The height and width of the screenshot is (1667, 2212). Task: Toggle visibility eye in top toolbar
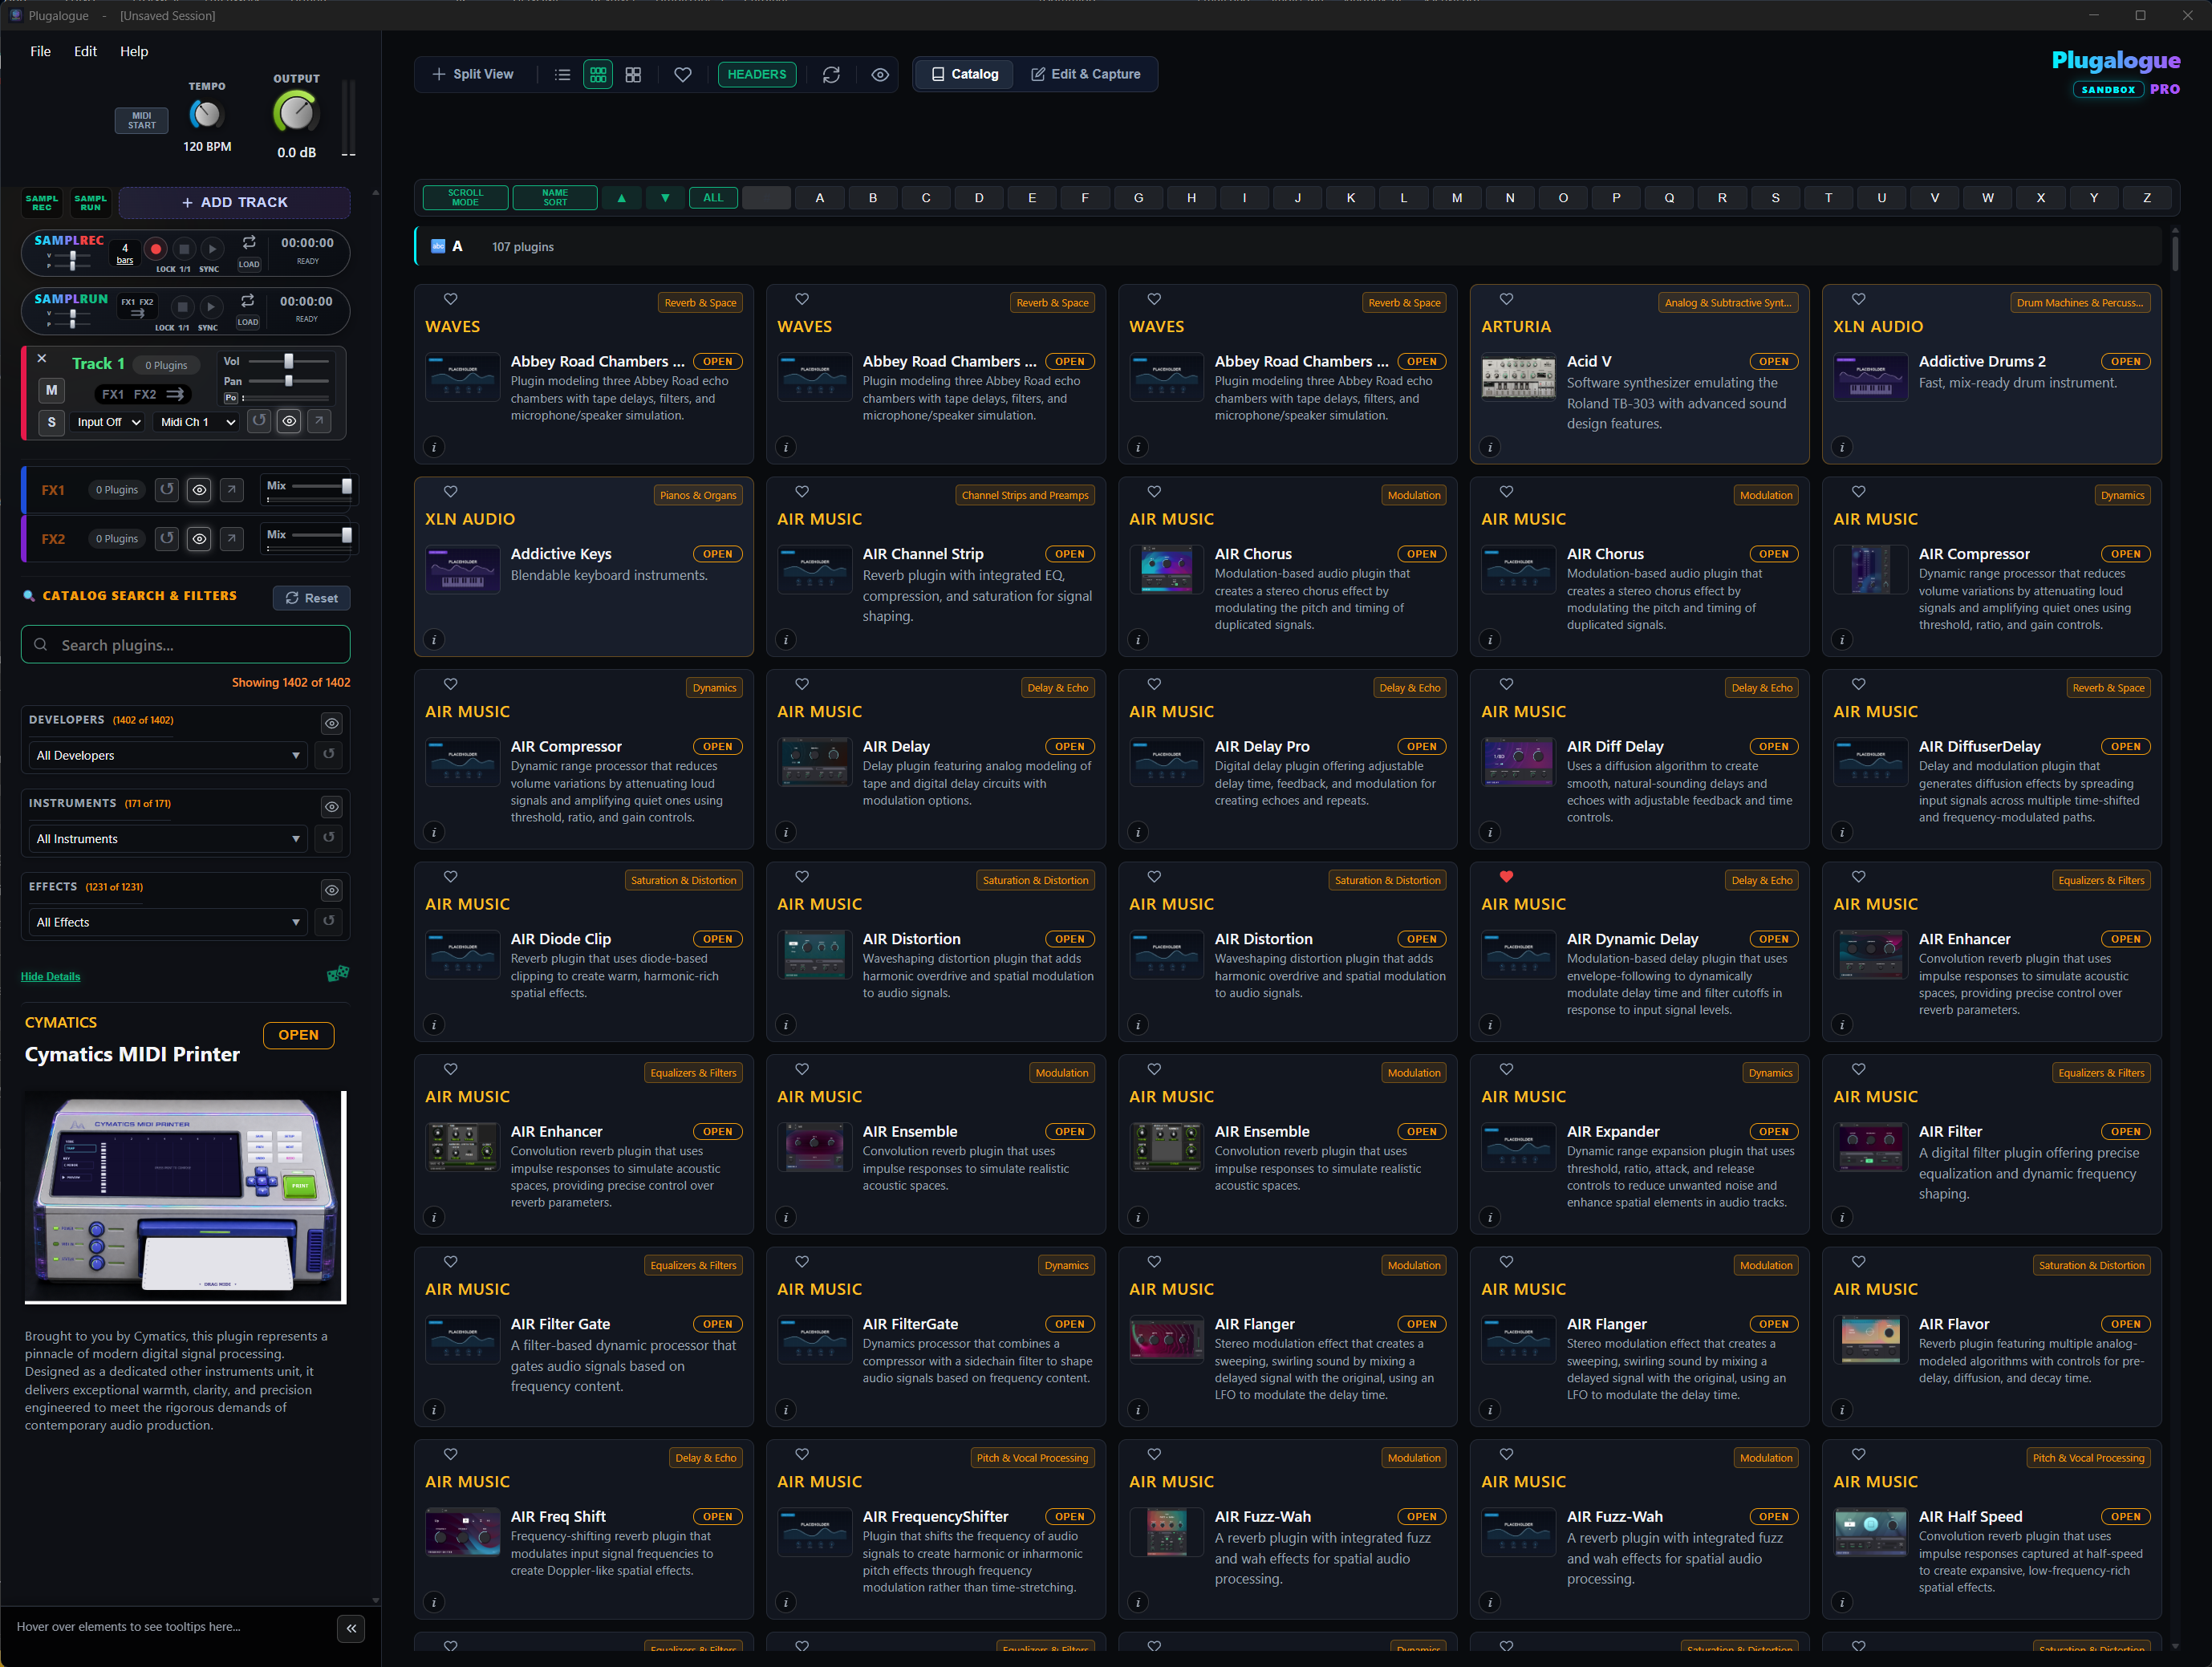tap(880, 75)
